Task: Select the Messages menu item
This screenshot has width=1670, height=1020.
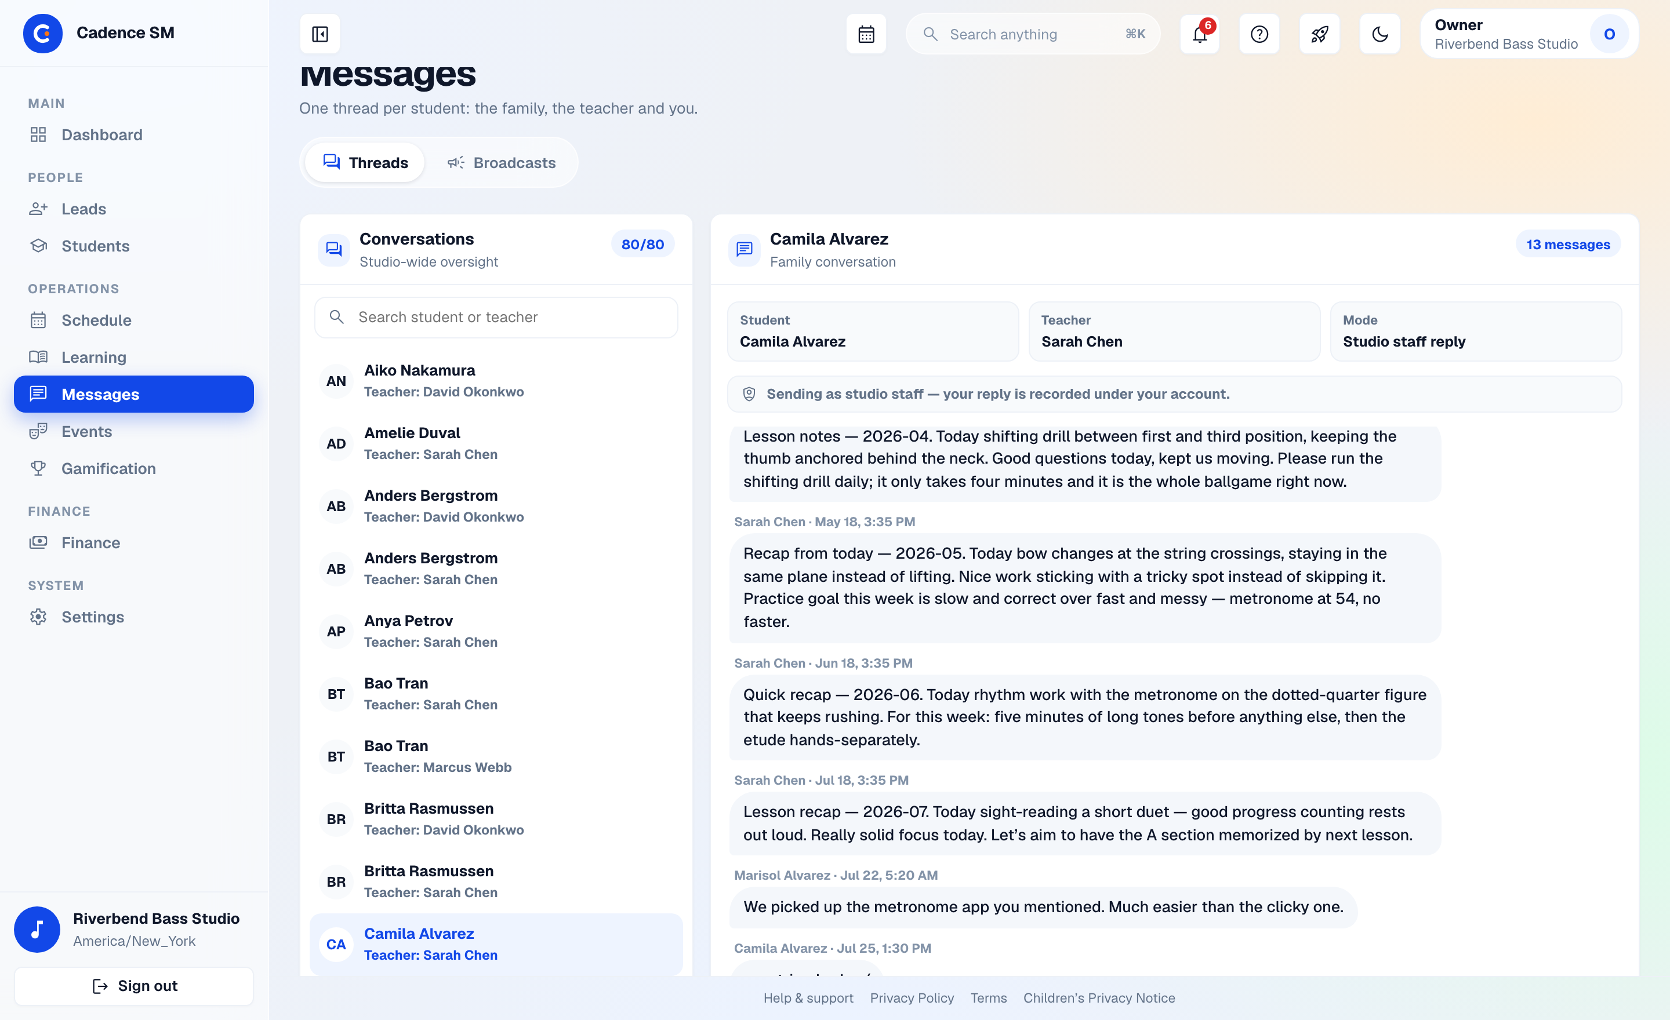Action: (x=134, y=394)
